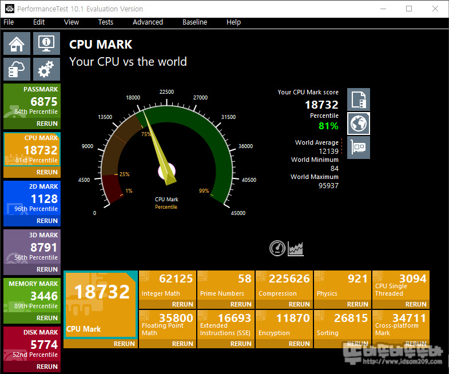This screenshot has width=449, height=374.
Task: Rerun the Encryption test
Action: tap(299, 344)
